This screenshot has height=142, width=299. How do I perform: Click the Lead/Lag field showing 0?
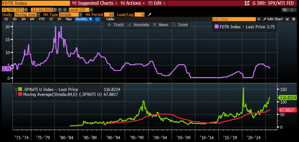pyautogui.click(x=139, y=15)
